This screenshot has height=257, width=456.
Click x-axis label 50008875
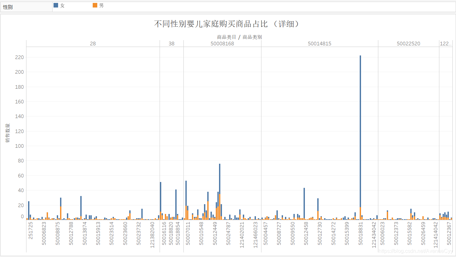click(x=58, y=234)
